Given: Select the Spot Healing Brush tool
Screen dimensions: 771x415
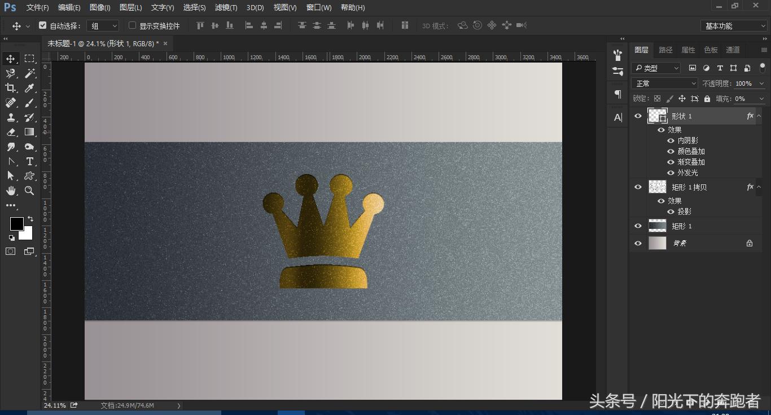Looking at the screenshot, I should [11, 103].
